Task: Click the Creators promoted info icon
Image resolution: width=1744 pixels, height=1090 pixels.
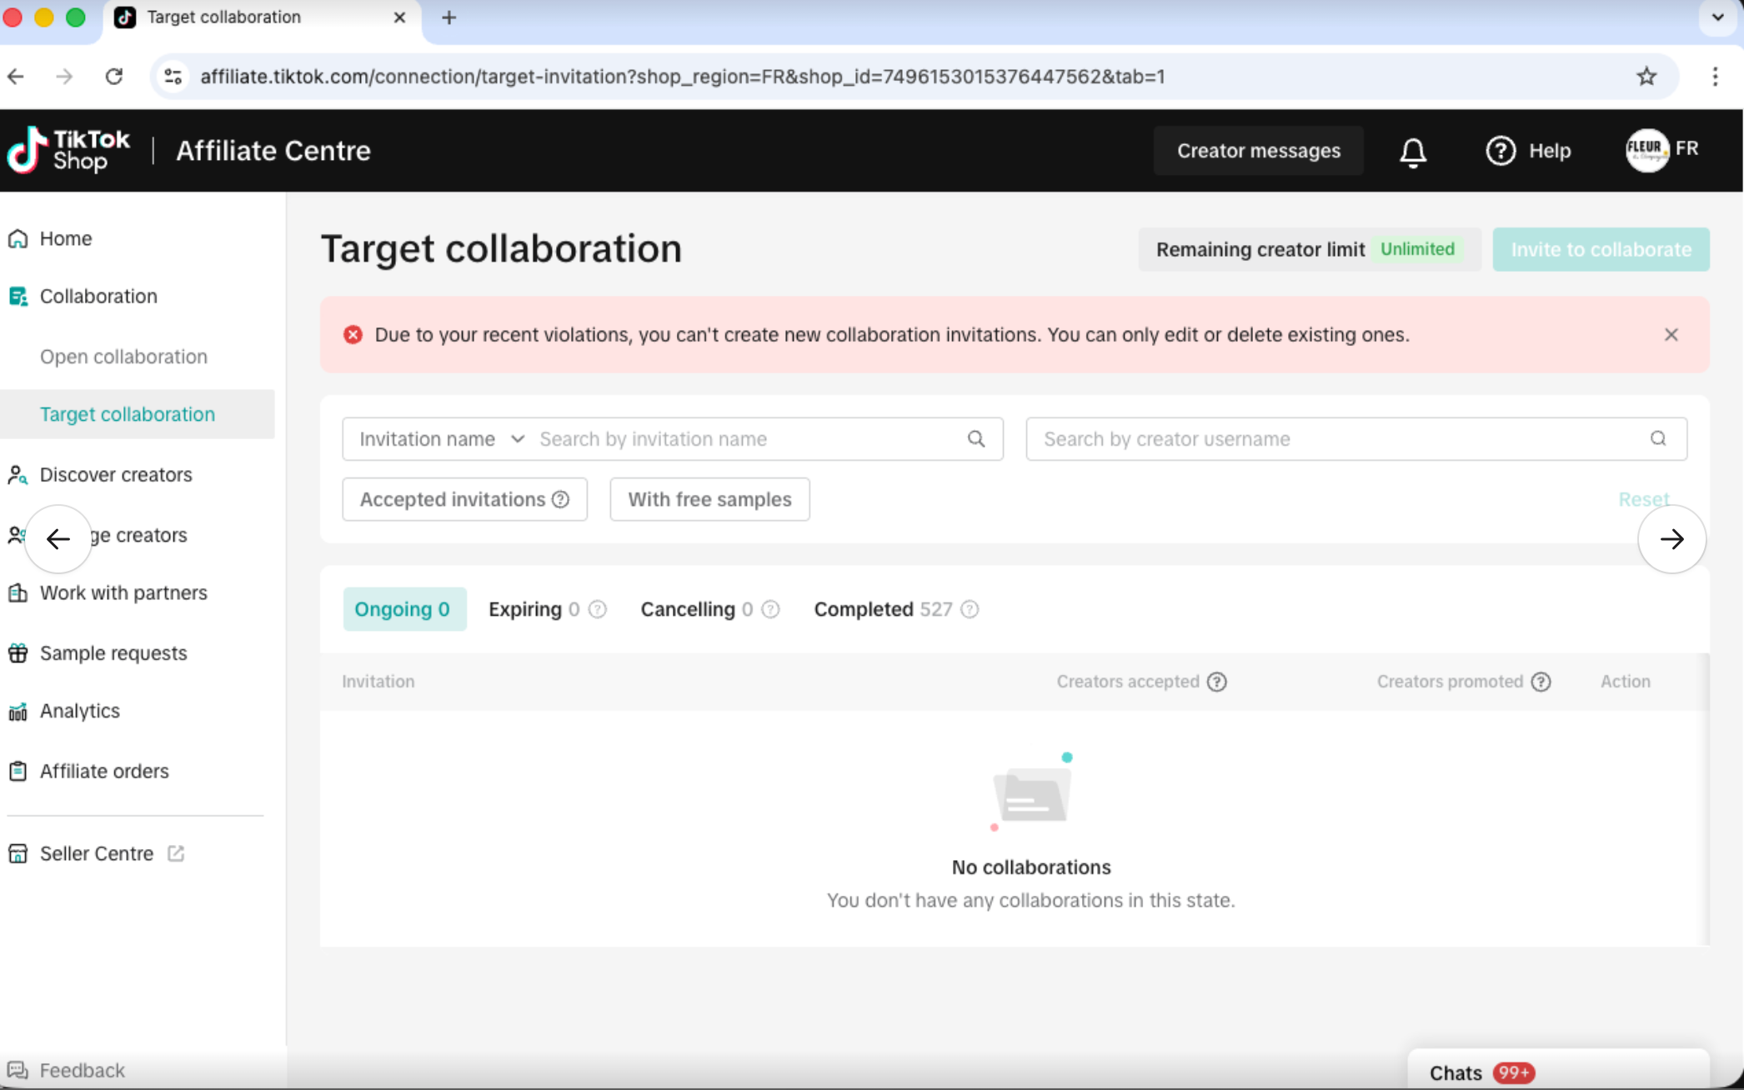Action: (x=1541, y=682)
